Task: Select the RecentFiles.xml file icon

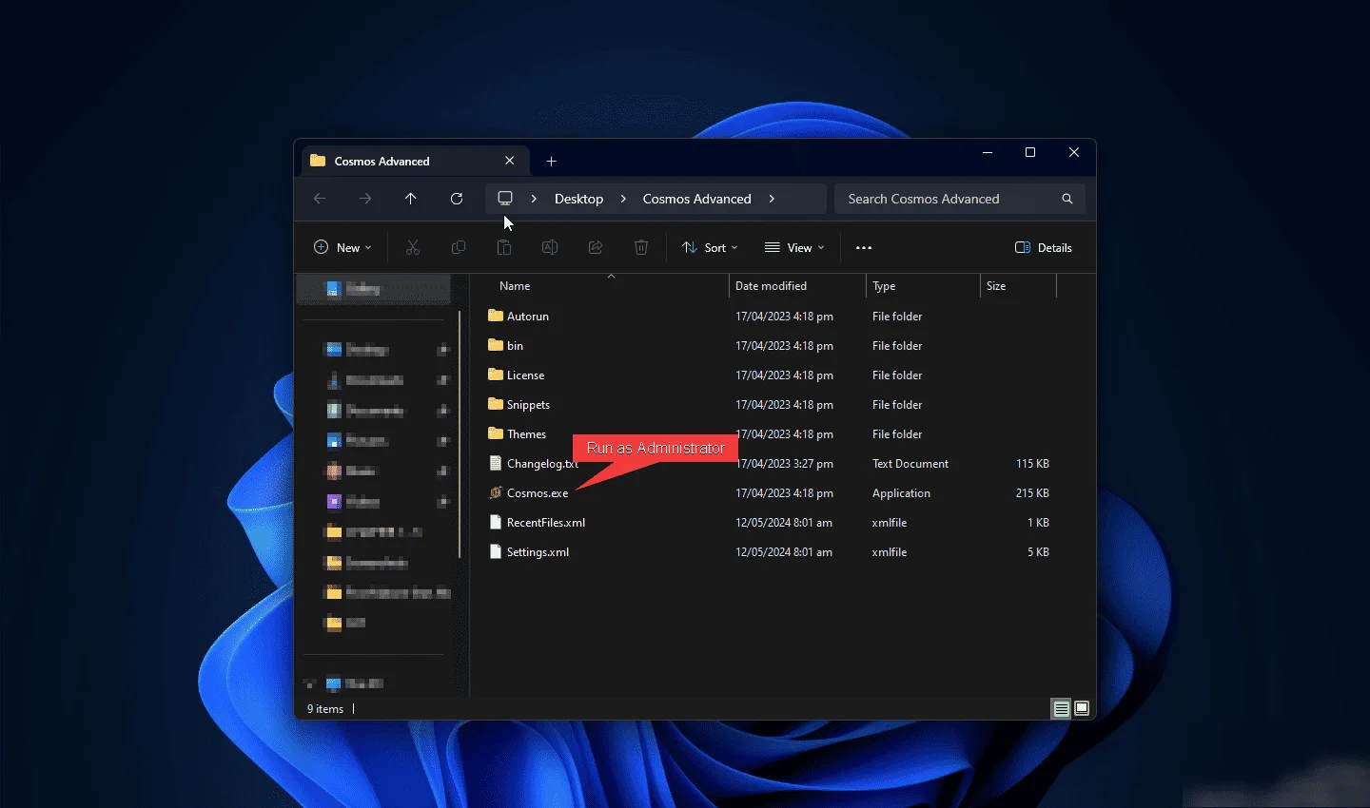Action: tap(495, 522)
